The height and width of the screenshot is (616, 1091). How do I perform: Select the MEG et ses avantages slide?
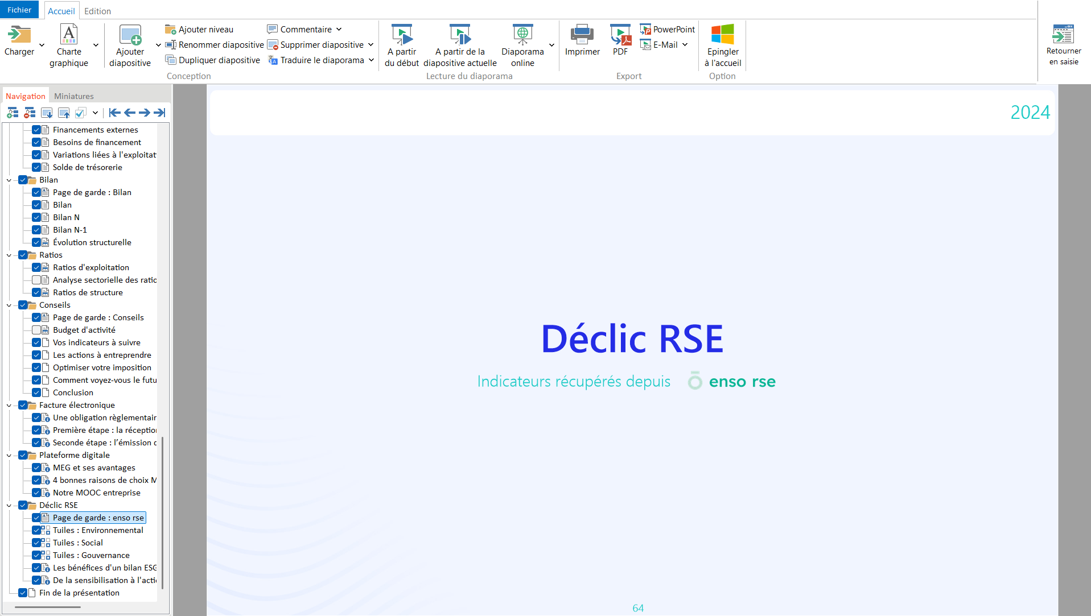94,468
